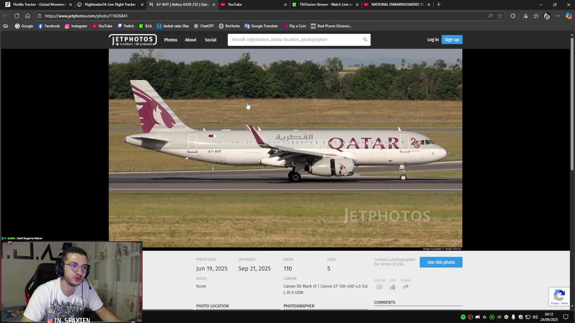Open the Instagram bookmark
Screen dimensions: 575x323
point(76,26)
